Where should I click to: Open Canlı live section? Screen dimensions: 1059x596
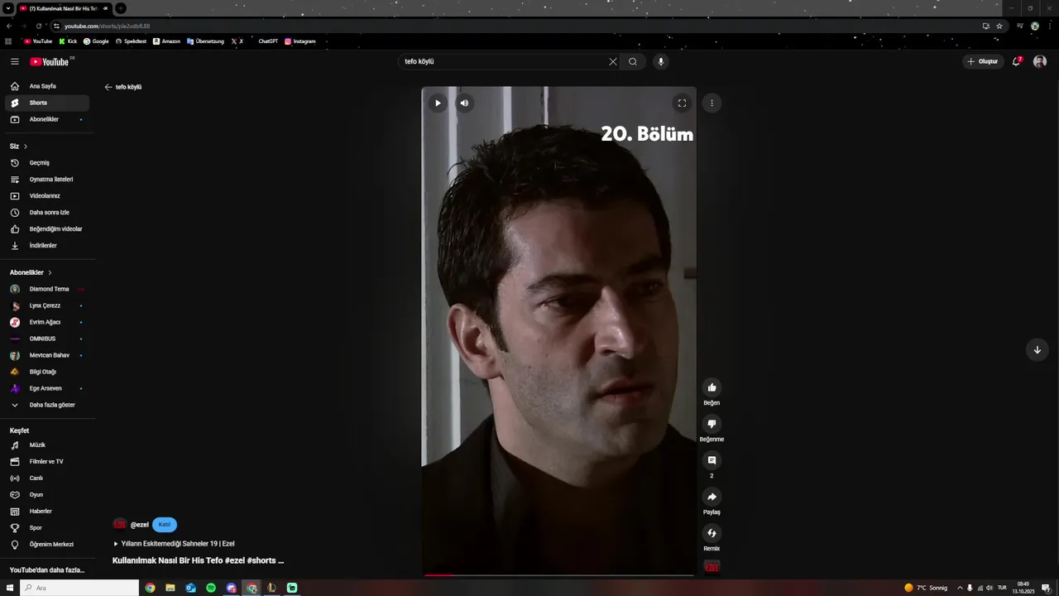[x=47, y=478]
